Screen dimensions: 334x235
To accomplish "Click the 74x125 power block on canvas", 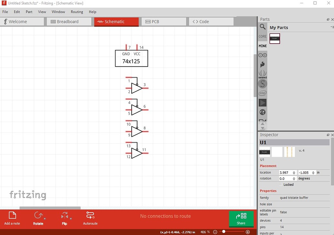I will tap(131, 59).
